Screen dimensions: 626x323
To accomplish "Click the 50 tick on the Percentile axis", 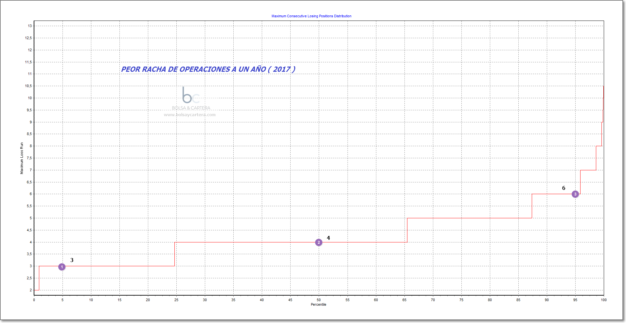I will tap(319, 300).
